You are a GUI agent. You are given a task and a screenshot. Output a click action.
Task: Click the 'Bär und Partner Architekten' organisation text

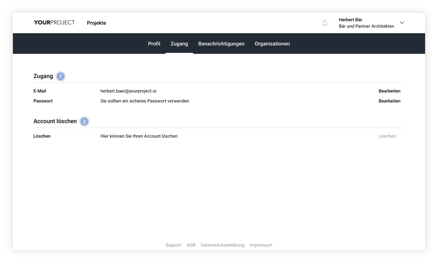point(366,26)
